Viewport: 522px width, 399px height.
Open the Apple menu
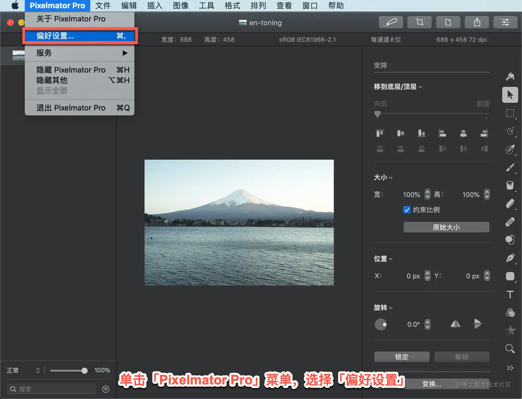15,6
